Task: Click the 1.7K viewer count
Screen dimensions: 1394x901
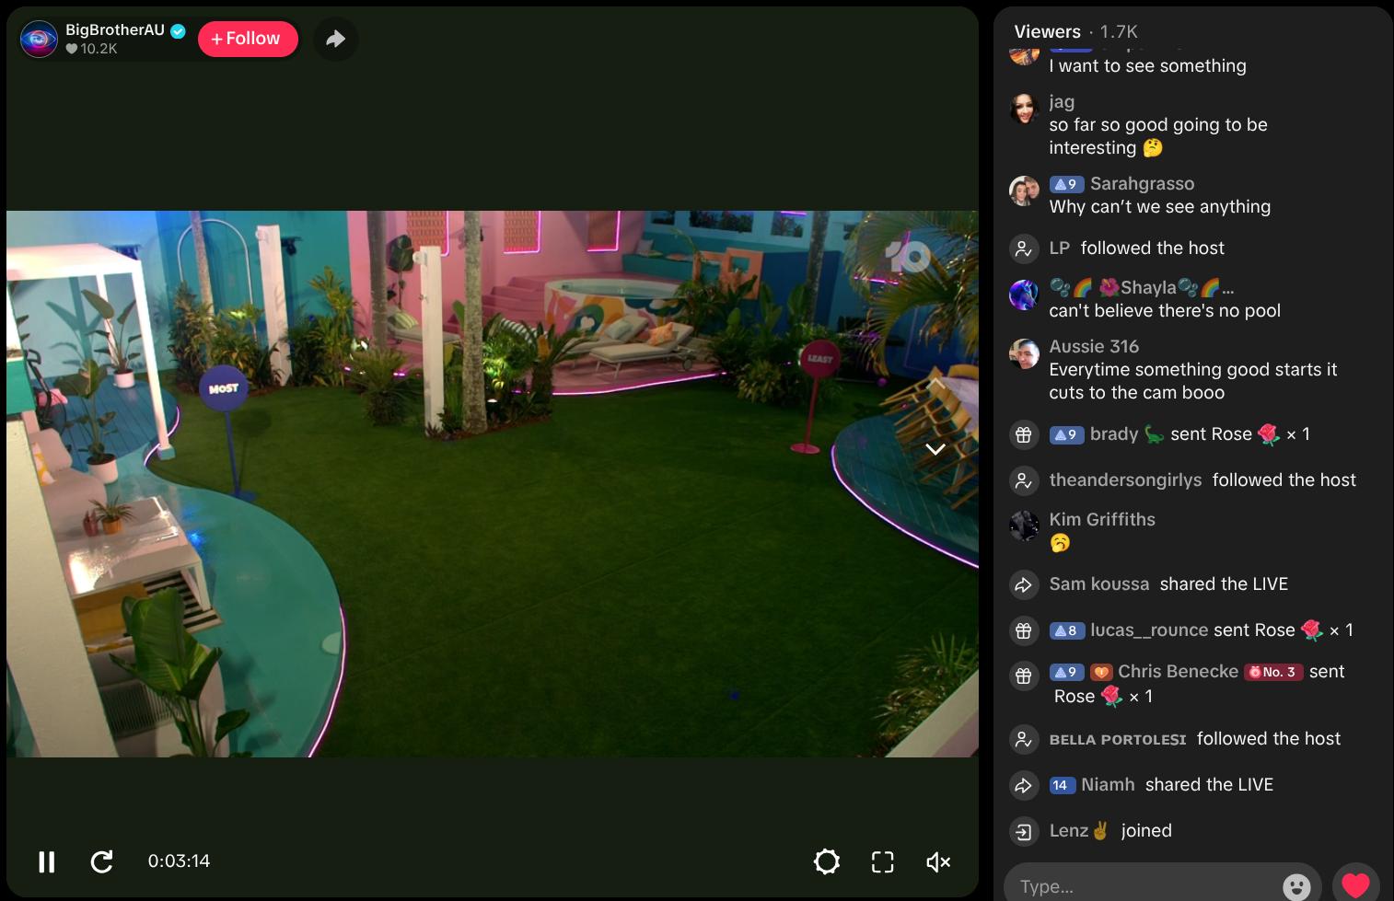Action: (1119, 31)
